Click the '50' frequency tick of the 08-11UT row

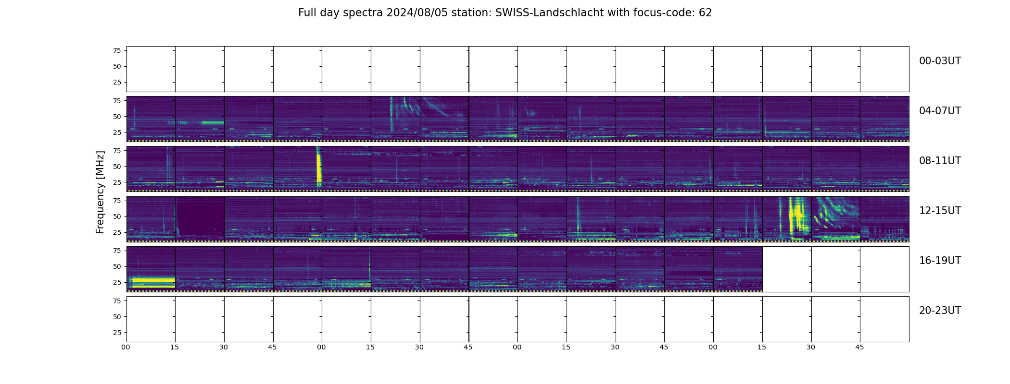[117, 166]
